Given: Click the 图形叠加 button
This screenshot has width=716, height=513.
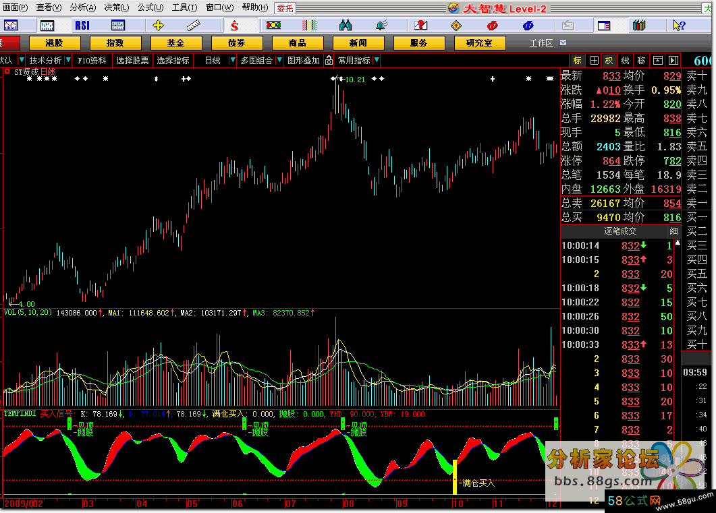Looking at the screenshot, I should 303,60.
